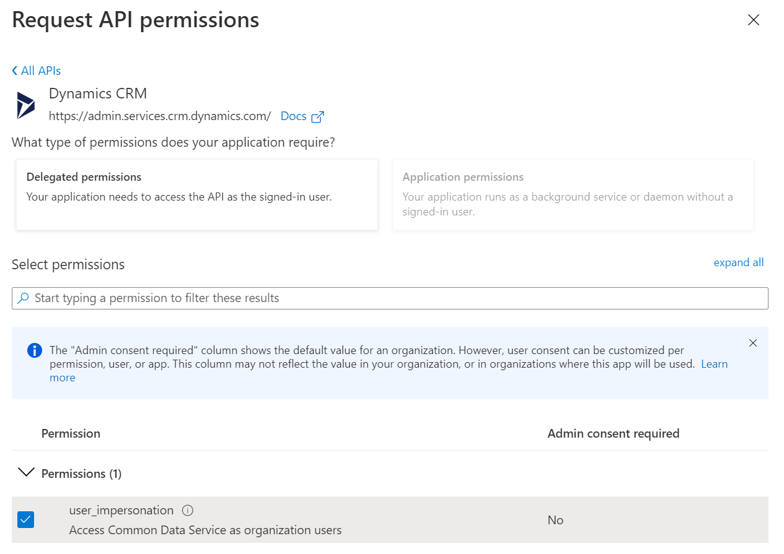Click the expand all link

click(738, 262)
